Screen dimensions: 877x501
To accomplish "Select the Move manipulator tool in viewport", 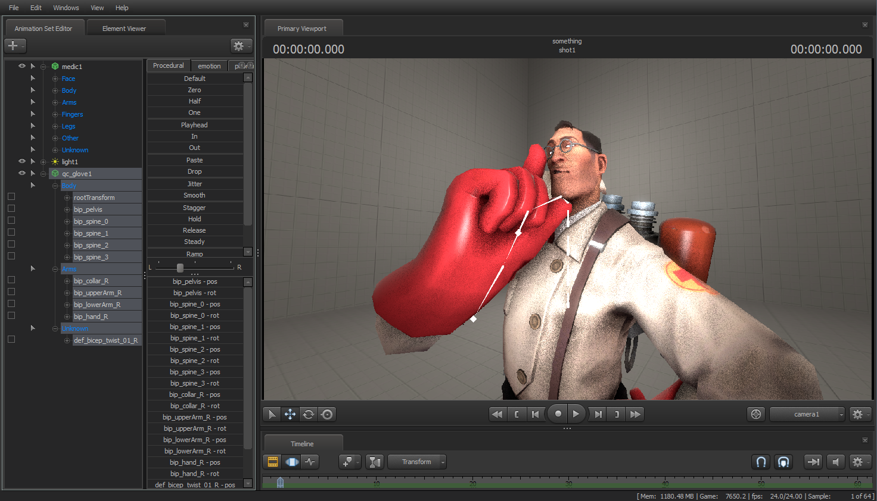I will [290, 414].
